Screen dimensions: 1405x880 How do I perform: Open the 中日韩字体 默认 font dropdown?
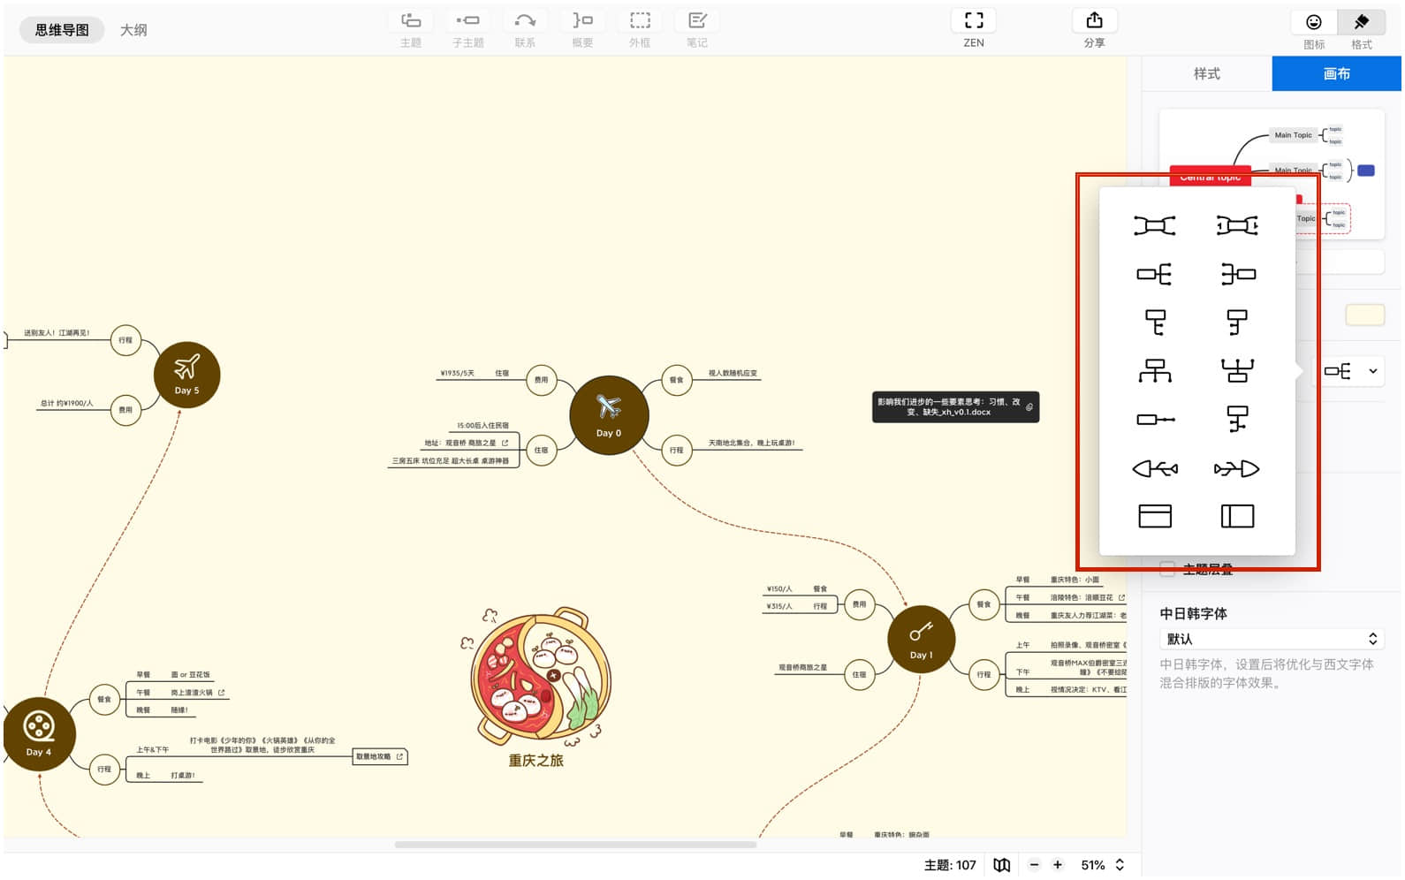click(1271, 639)
